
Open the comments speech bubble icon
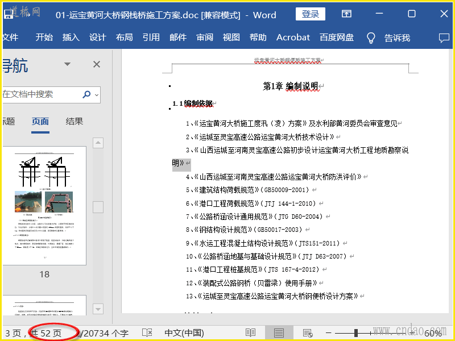pos(444,38)
